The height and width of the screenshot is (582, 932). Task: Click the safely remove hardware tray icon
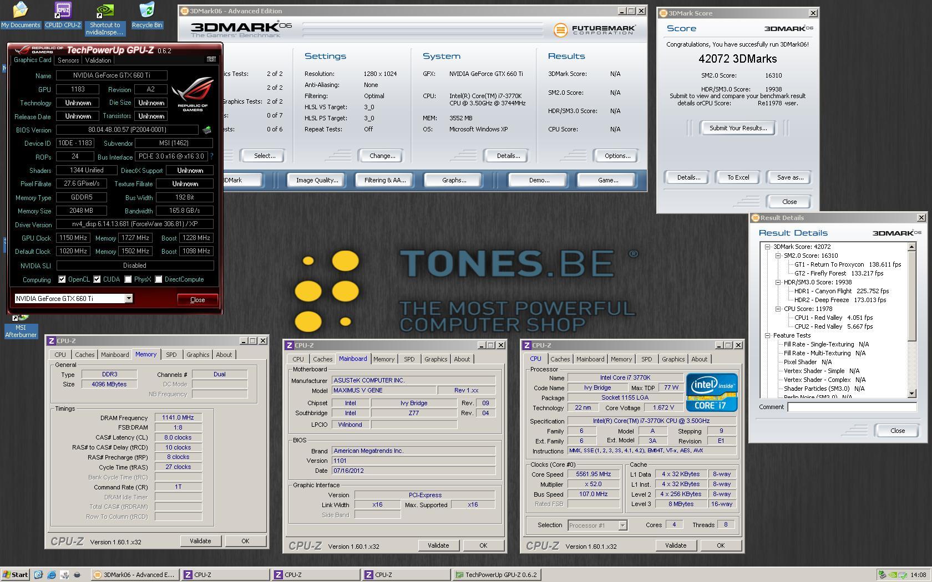[882, 575]
